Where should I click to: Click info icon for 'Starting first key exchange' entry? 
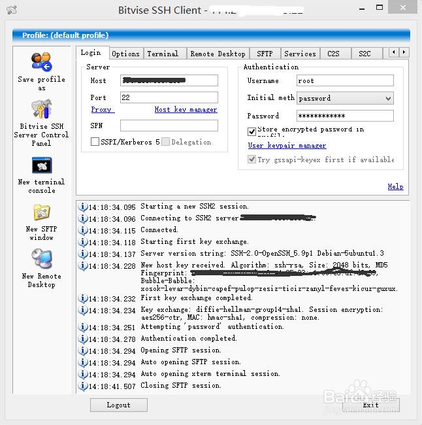82,242
